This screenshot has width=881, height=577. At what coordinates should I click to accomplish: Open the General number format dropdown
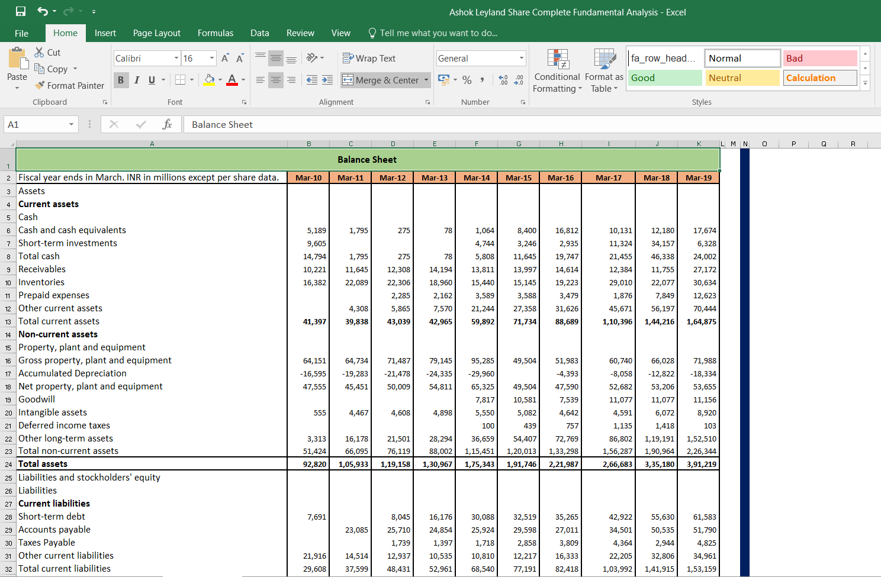[522, 58]
